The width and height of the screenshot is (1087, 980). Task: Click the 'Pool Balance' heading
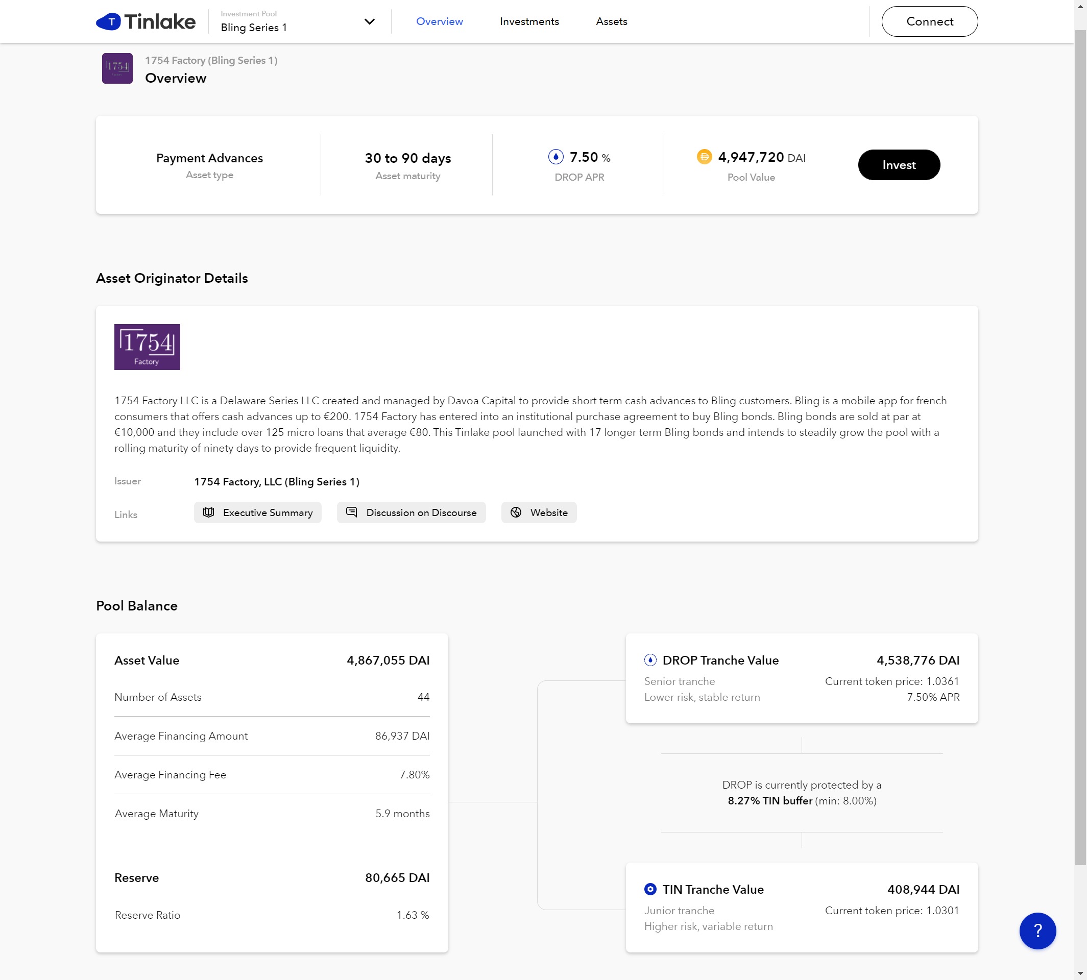point(137,606)
